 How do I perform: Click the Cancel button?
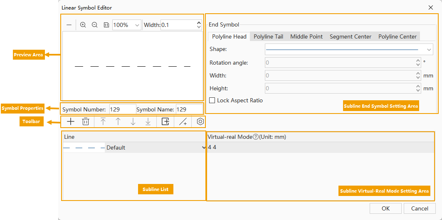pos(420,208)
